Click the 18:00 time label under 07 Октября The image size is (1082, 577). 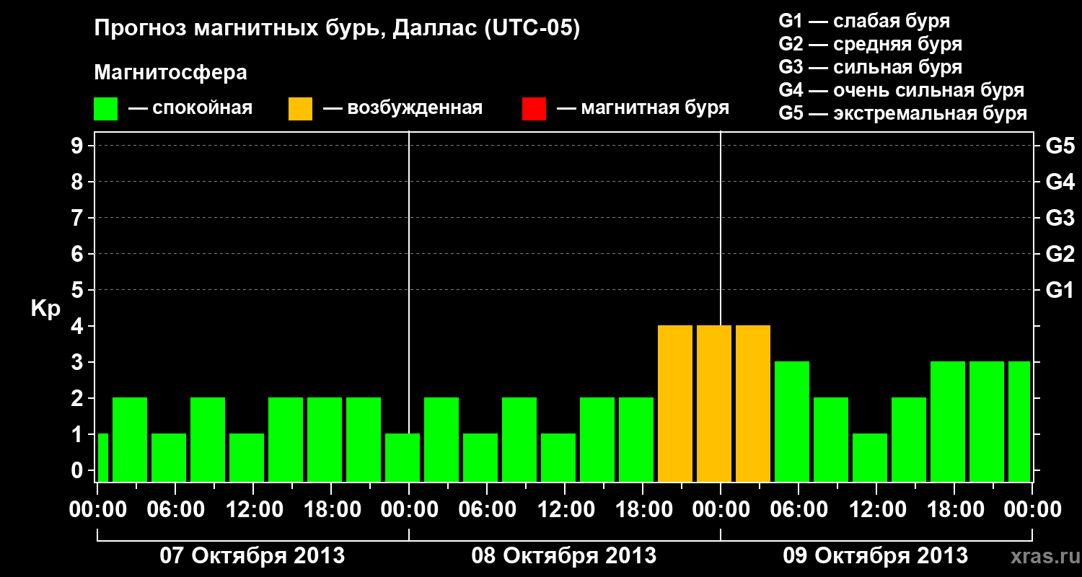(332, 510)
